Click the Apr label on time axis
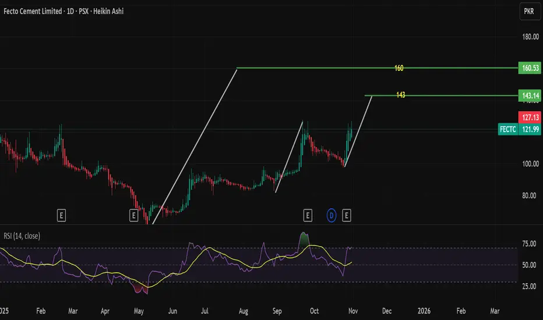Image resolution: width=543 pixels, height=320 pixels. coord(105,311)
